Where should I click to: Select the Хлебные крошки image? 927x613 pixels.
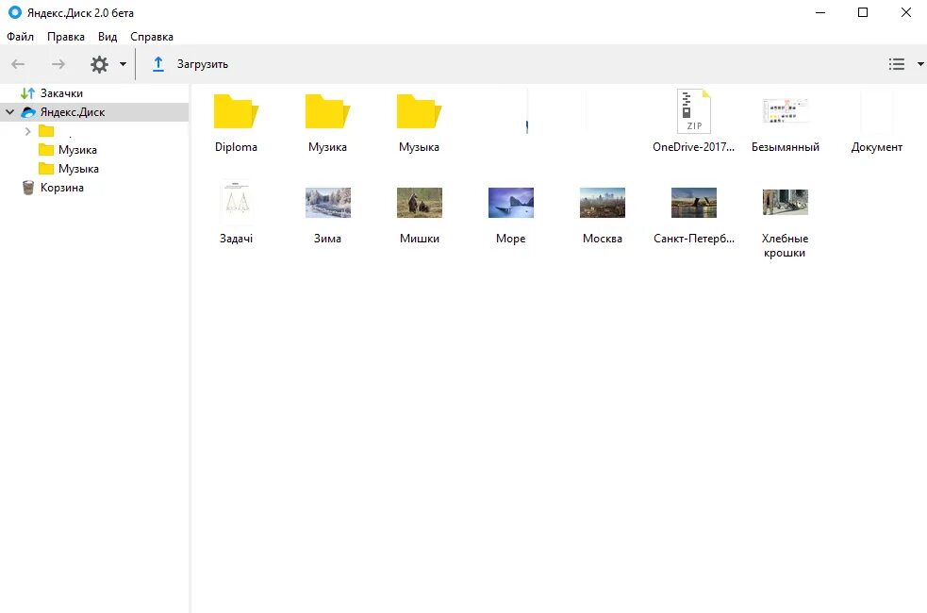click(786, 202)
